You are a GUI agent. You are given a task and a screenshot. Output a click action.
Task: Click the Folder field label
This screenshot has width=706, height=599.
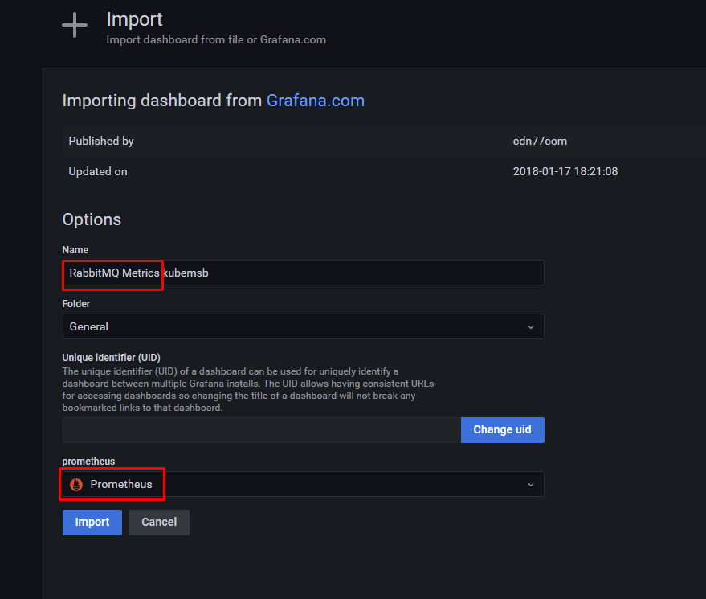point(76,304)
